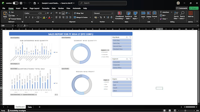
Task: Switch to the Page Layout tab
Action: (34, 8)
